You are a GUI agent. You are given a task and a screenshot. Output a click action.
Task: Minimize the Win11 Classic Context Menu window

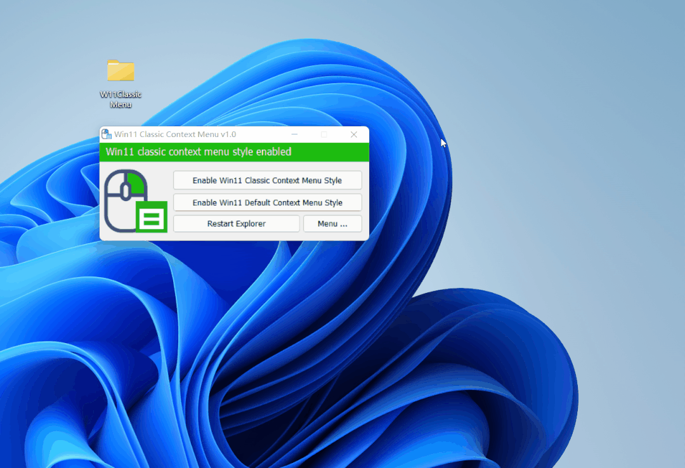pyautogui.click(x=294, y=134)
